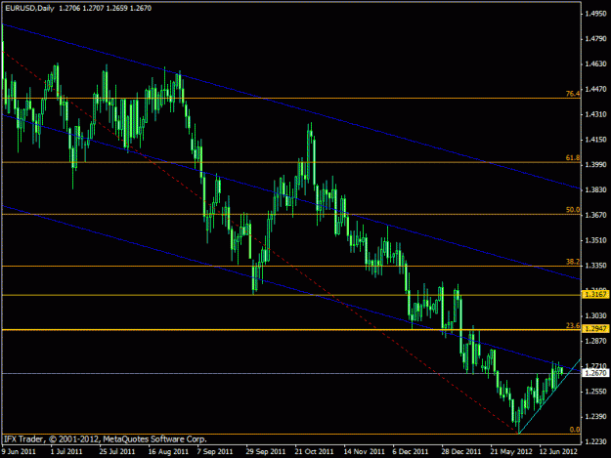The image size is (611, 458).
Task: Click the 1.3030 price scale value
Action: point(595,315)
